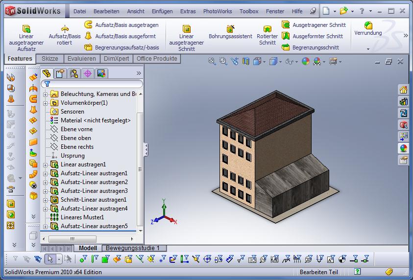Click the Rotierter Schnitt tool
The height and width of the screenshot is (280, 413).
pyautogui.click(x=267, y=36)
